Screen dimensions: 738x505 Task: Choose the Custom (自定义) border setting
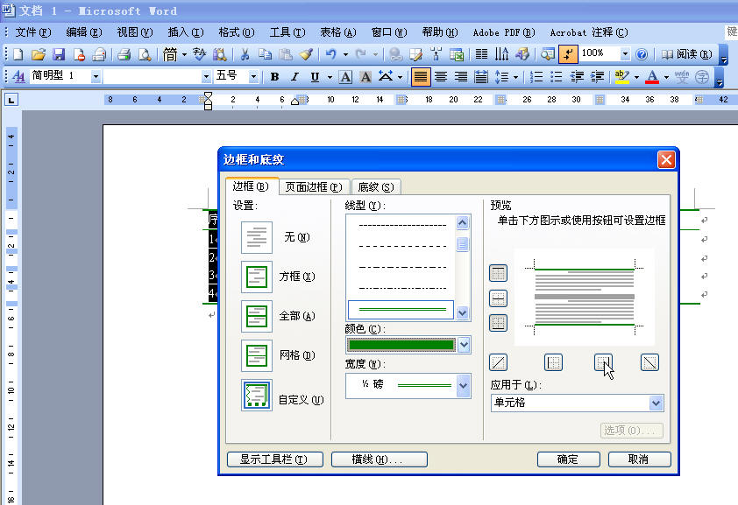(x=257, y=395)
